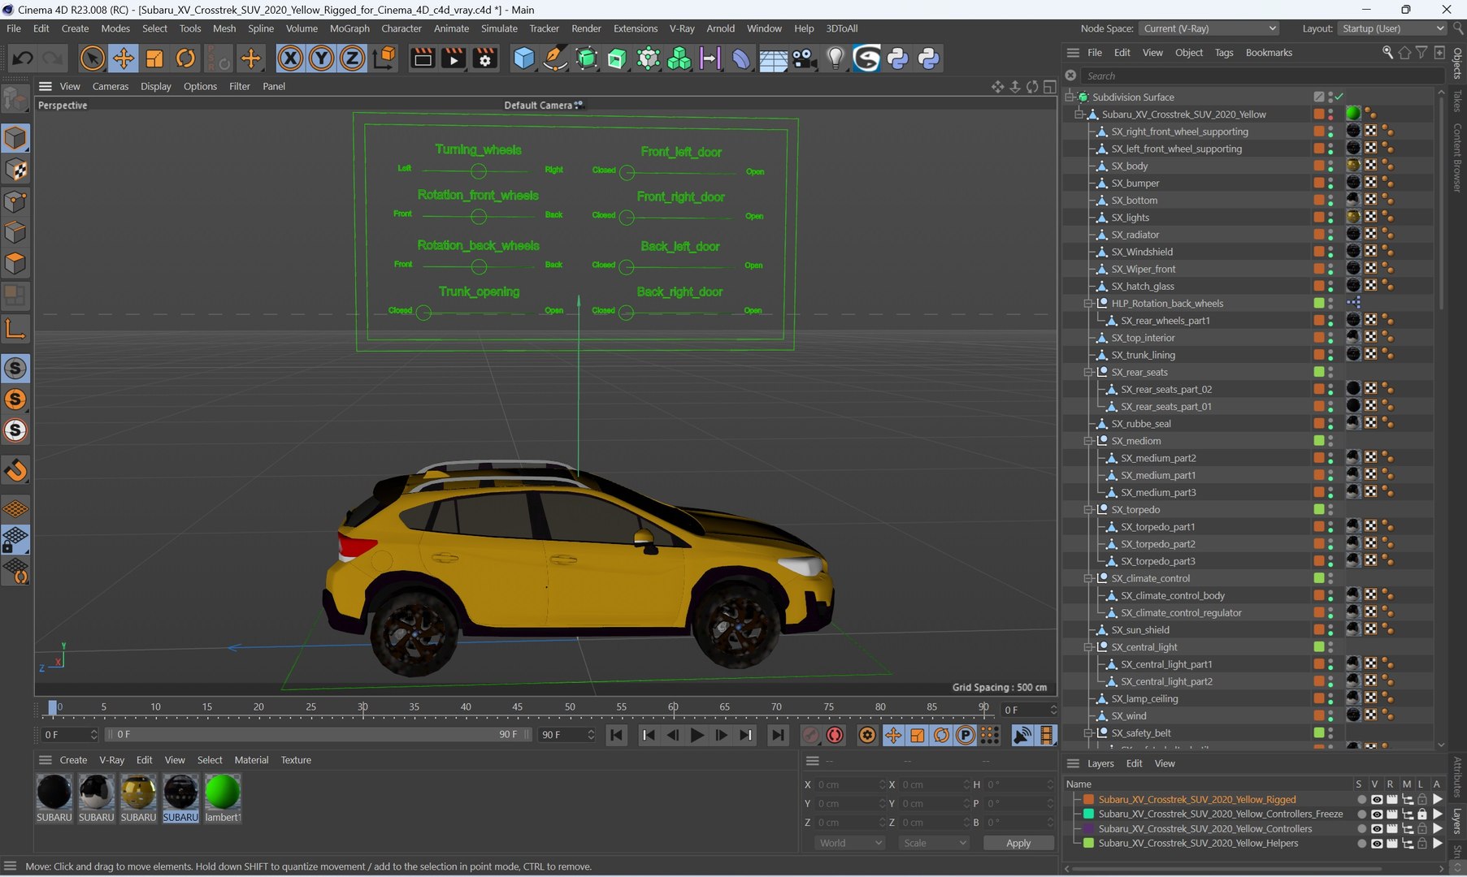Click the Bend deformer icon

click(741, 58)
